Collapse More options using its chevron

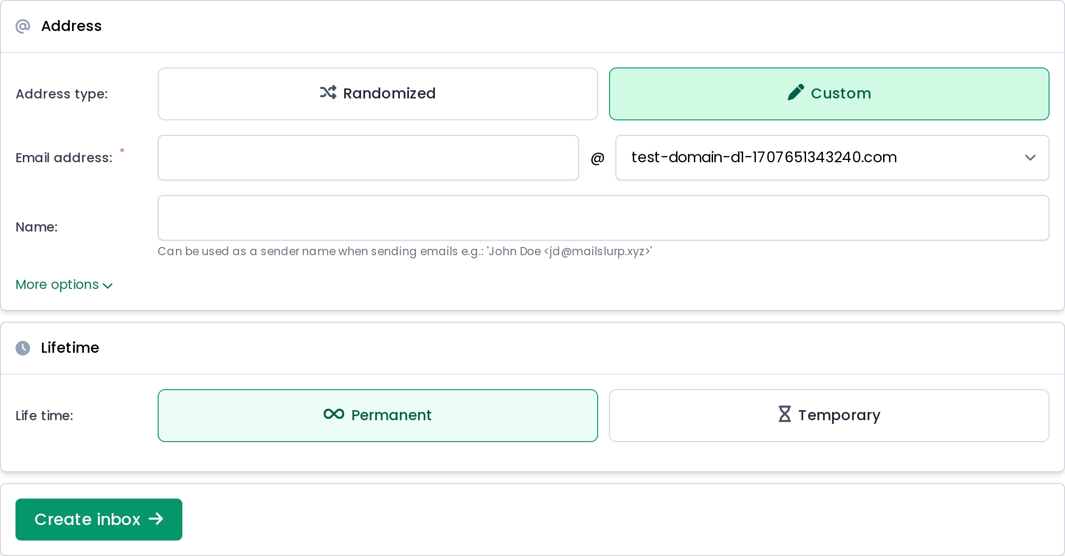(108, 286)
